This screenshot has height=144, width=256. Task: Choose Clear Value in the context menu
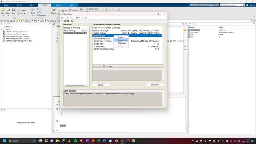click(x=121, y=43)
